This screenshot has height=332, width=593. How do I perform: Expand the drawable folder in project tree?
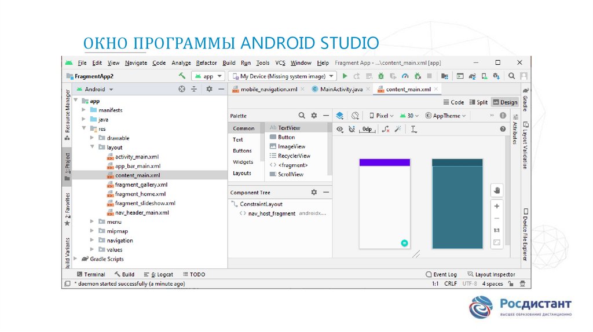(x=93, y=138)
